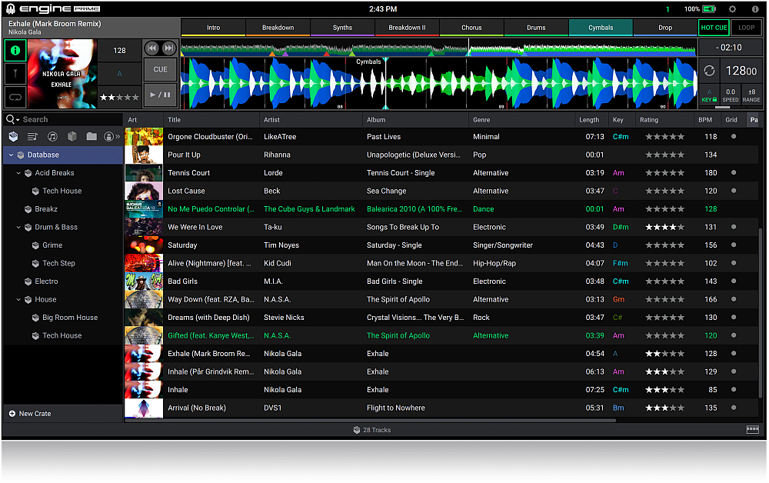Select the Big Room House crate

pyautogui.click(x=63, y=318)
